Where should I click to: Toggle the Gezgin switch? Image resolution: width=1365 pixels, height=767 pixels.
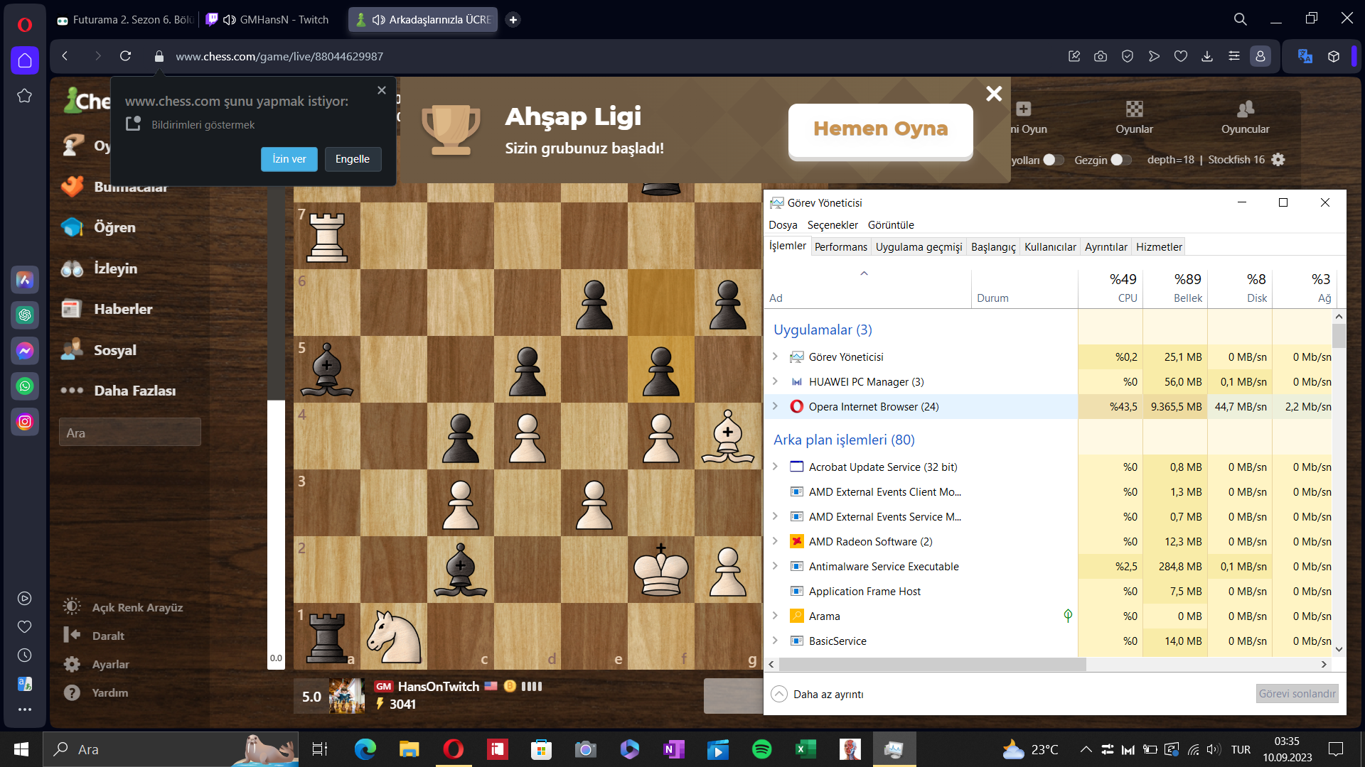click(x=1121, y=160)
